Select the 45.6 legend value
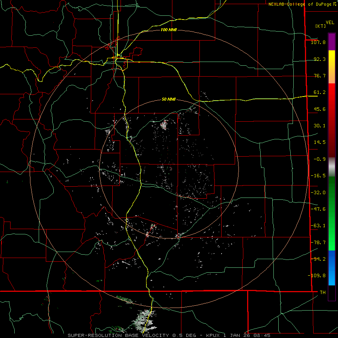Viewport: 338px width, 338px height. (x=320, y=109)
